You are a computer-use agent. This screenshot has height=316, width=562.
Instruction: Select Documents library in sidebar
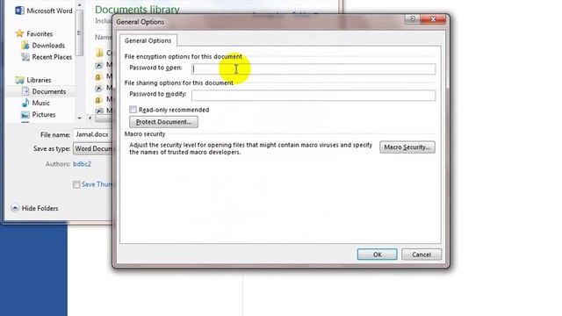[x=49, y=91]
